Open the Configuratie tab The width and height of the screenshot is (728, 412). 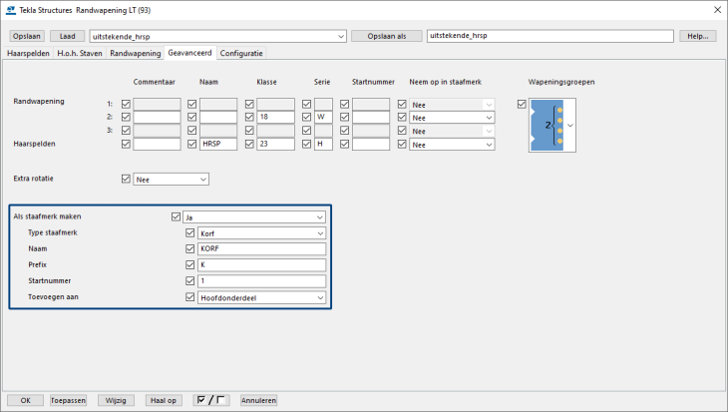coord(241,52)
